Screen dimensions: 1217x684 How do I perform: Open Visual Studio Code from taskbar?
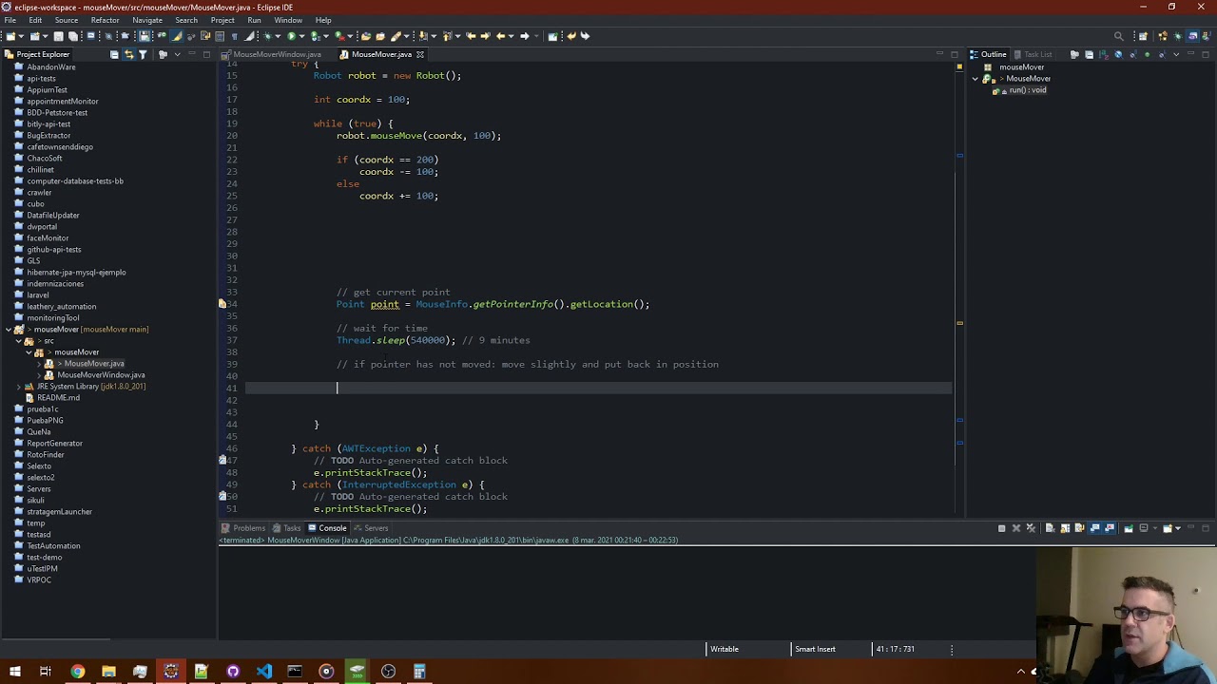click(263, 672)
